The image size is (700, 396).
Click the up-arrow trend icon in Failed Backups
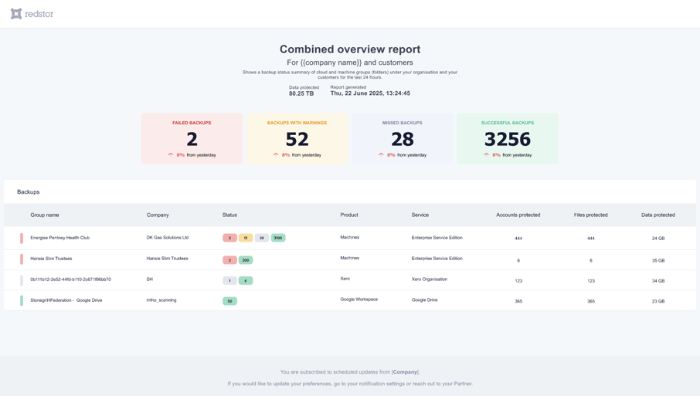coord(171,154)
